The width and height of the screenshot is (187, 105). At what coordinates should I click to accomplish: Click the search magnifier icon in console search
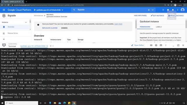pyautogui.click(x=74, y=10)
